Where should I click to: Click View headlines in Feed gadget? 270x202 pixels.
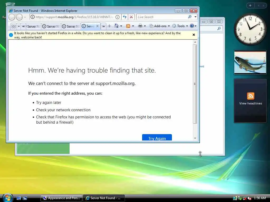pyautogui.click(x=250, y=103)
